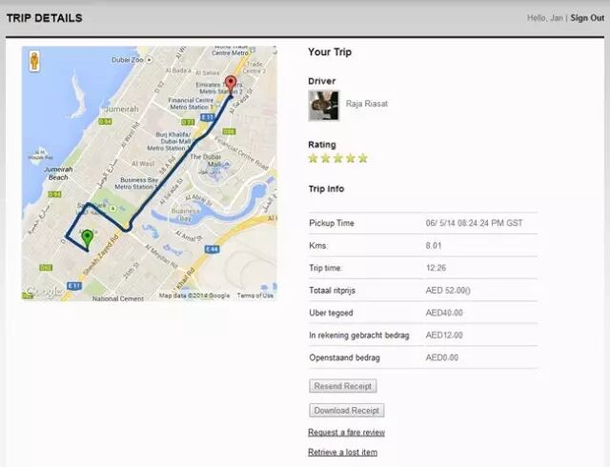Click the Jumeirah Beach label on the map
Screen dimensions: 610x467
(x=58, y=173)
